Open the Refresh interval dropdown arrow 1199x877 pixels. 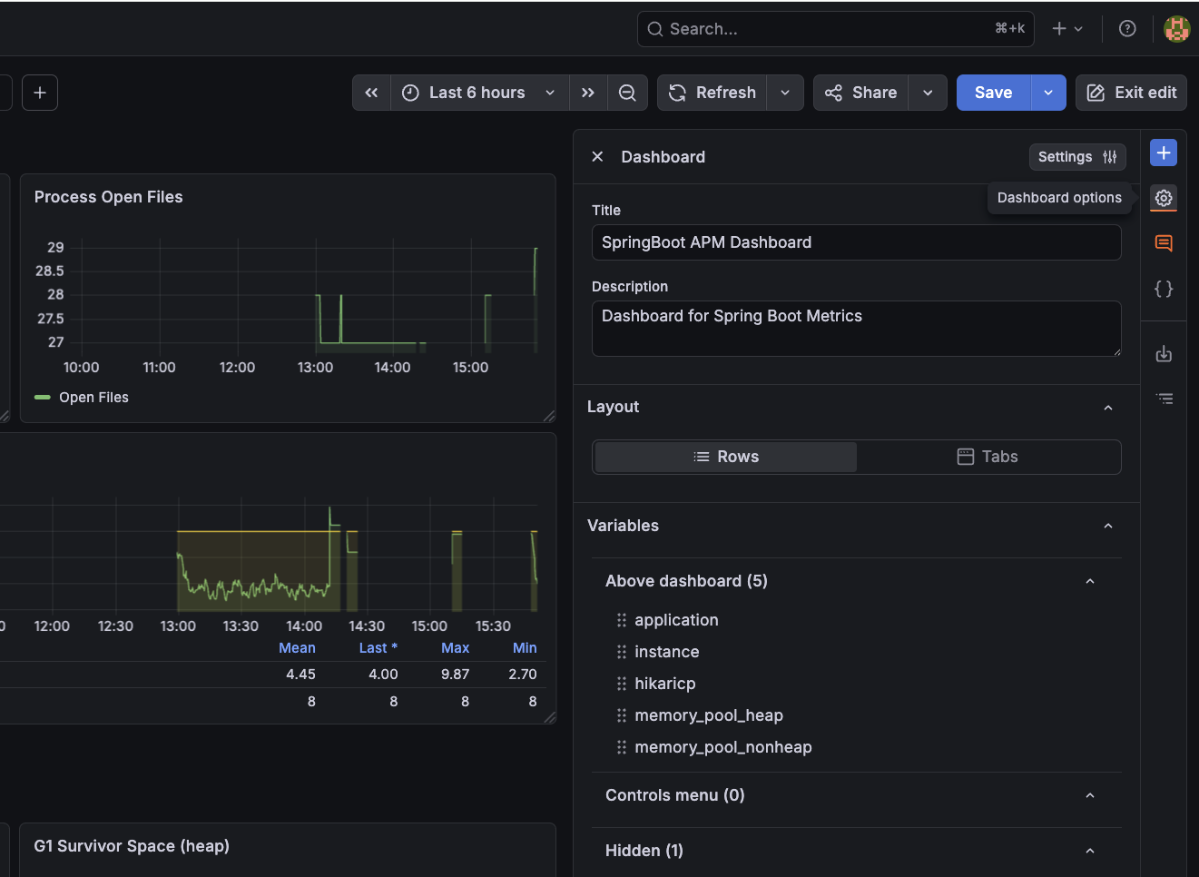click(785, 93)
